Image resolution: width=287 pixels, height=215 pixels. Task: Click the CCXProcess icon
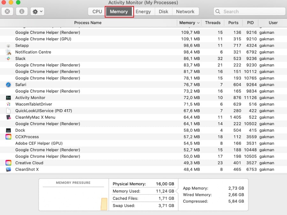(8, 137)
